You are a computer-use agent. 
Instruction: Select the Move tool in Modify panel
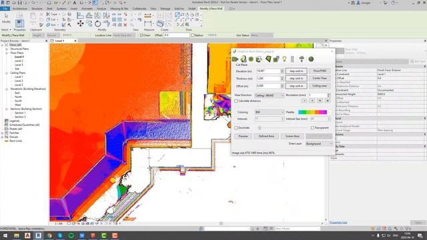click(x=80, y=24)
